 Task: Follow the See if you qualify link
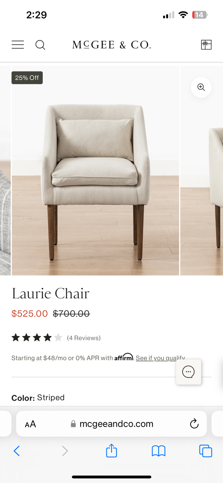click(x=160, y=358)
